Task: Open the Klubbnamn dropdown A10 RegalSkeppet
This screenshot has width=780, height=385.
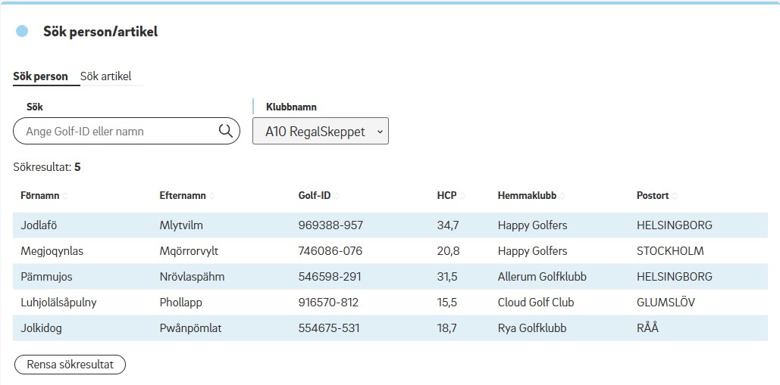Action: tap(320, 131)
